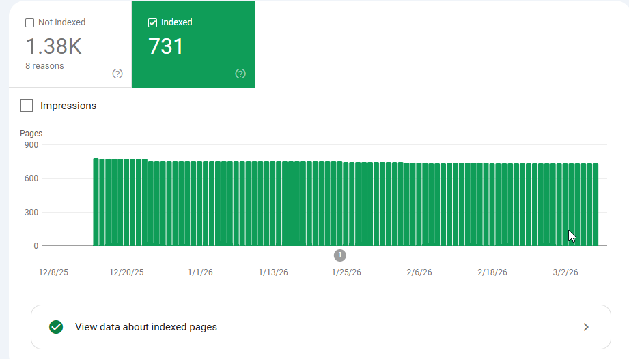This screenshot has height=359, width=629.
Task: Click the 3/2/26 axis date label
Action: pyautogui.click(x=565, y=272)
